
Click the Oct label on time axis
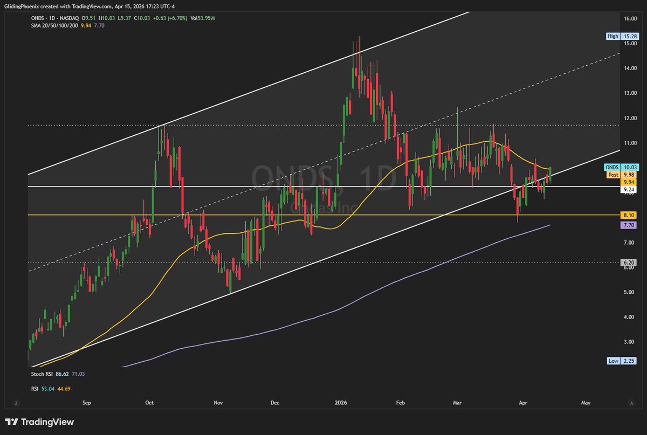[x=150, y=403]
